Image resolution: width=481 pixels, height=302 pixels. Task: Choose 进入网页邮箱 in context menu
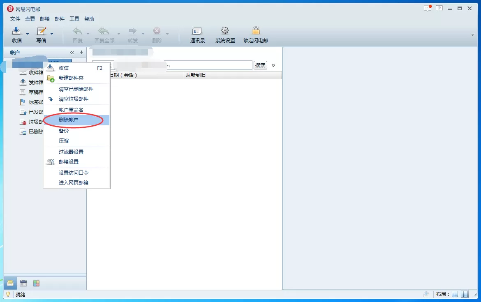point(76,182)
